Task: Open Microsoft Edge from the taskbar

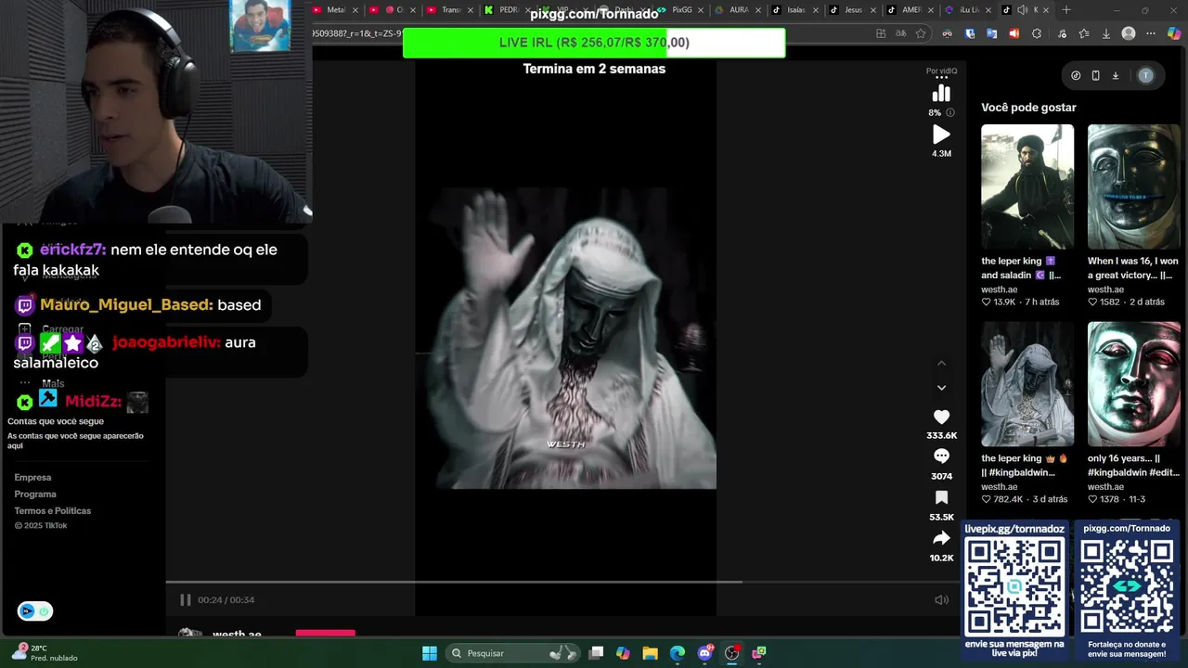Action: pyautogui.click(x=678, y=653)
